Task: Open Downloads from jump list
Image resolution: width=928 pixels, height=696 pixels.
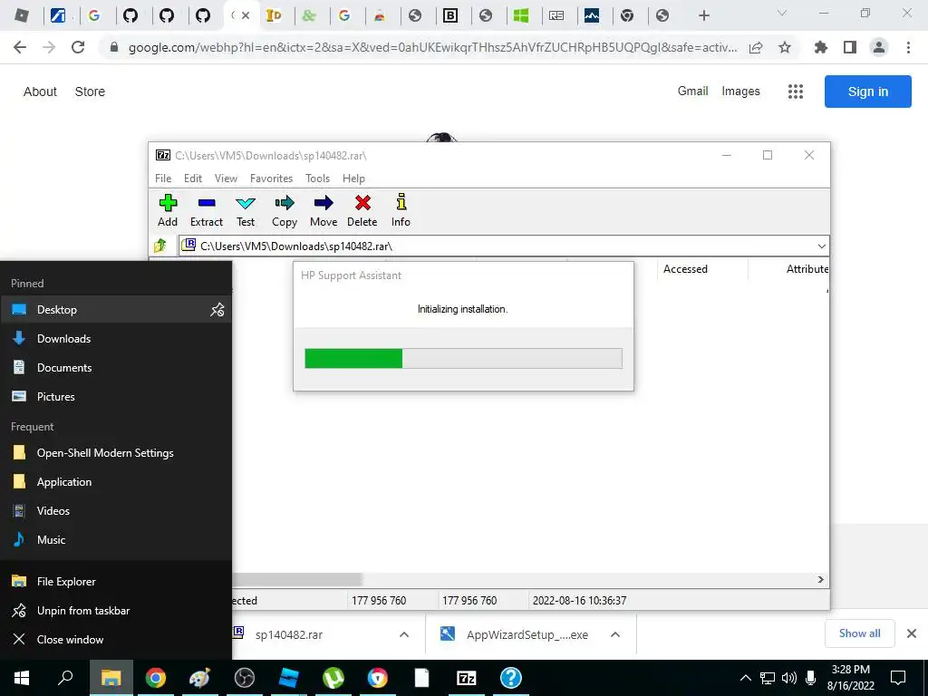Action: point(116,339)
